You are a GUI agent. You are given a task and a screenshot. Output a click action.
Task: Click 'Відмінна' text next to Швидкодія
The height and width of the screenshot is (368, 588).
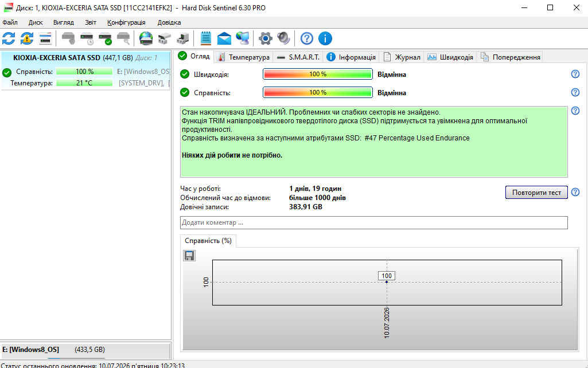392,74
